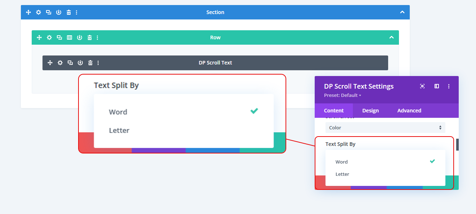This screenshot has height=214, width=476.
Task: Switch to the Advanced tab
Action: pyautogui.click(x=409, y=111)
